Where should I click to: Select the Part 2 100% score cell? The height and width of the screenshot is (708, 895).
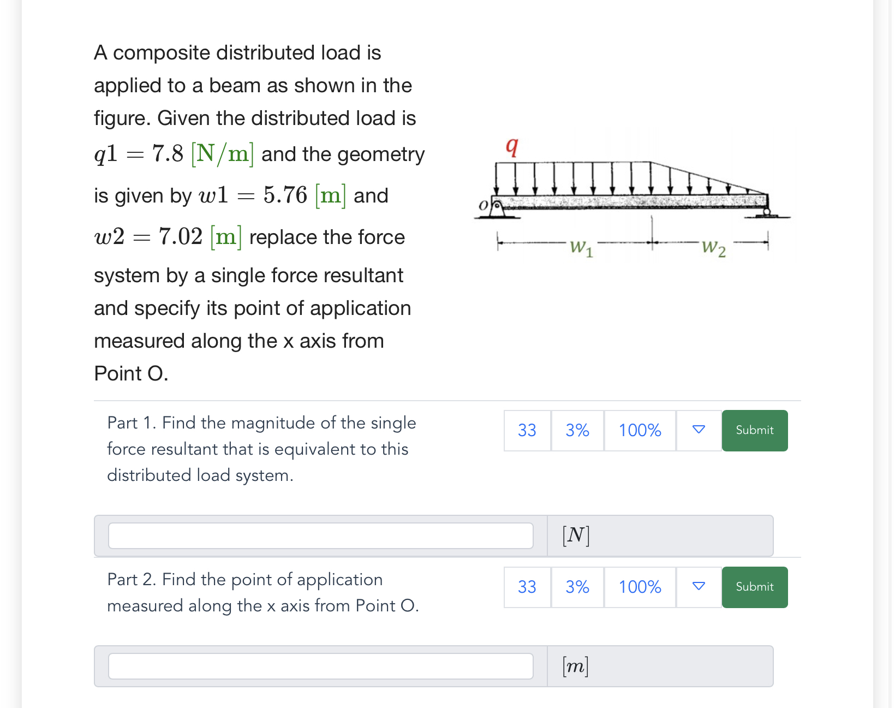pyautogui.click(x=640, y=587)
